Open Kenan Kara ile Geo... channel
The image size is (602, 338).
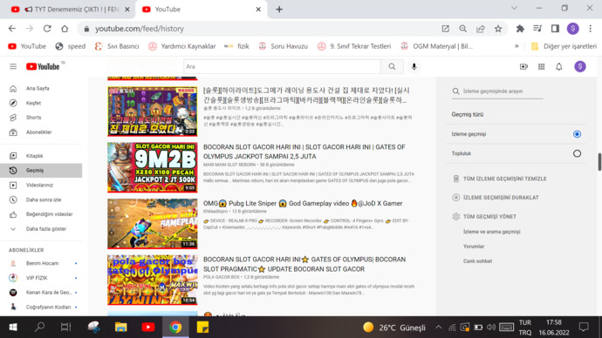(41, 293)
